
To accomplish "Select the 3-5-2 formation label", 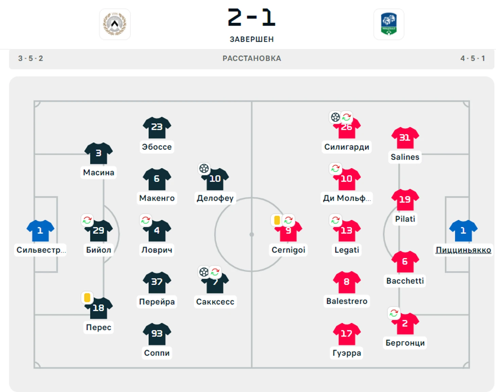I will point(31,58).
